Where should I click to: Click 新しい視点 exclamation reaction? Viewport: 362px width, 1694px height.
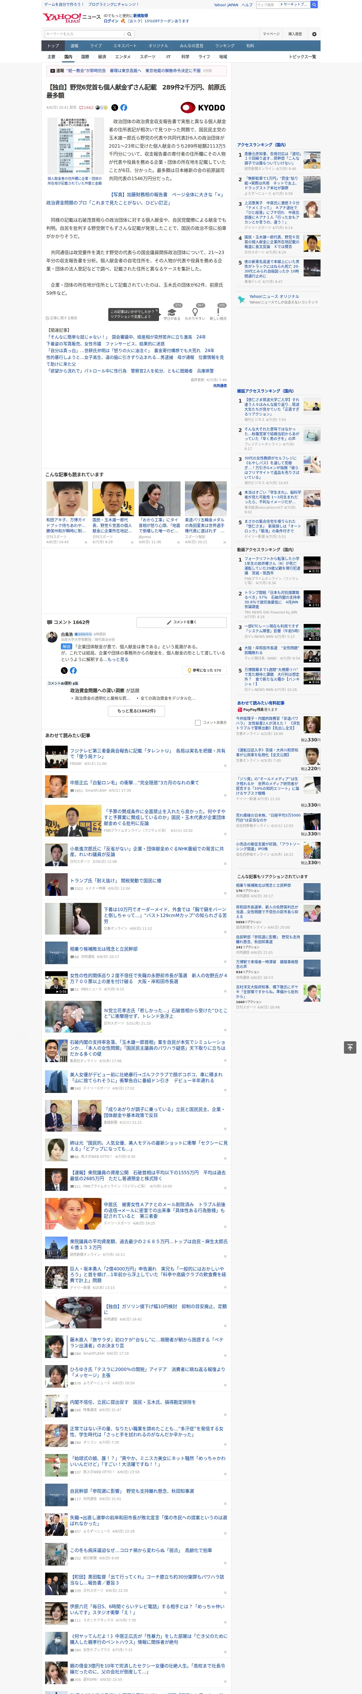click(218, 312)
